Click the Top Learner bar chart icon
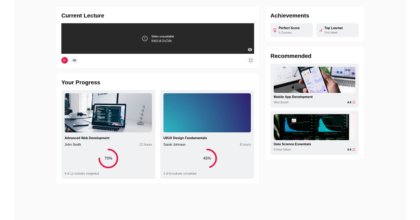This screenshot has width=420, height=220. point(321,30)
